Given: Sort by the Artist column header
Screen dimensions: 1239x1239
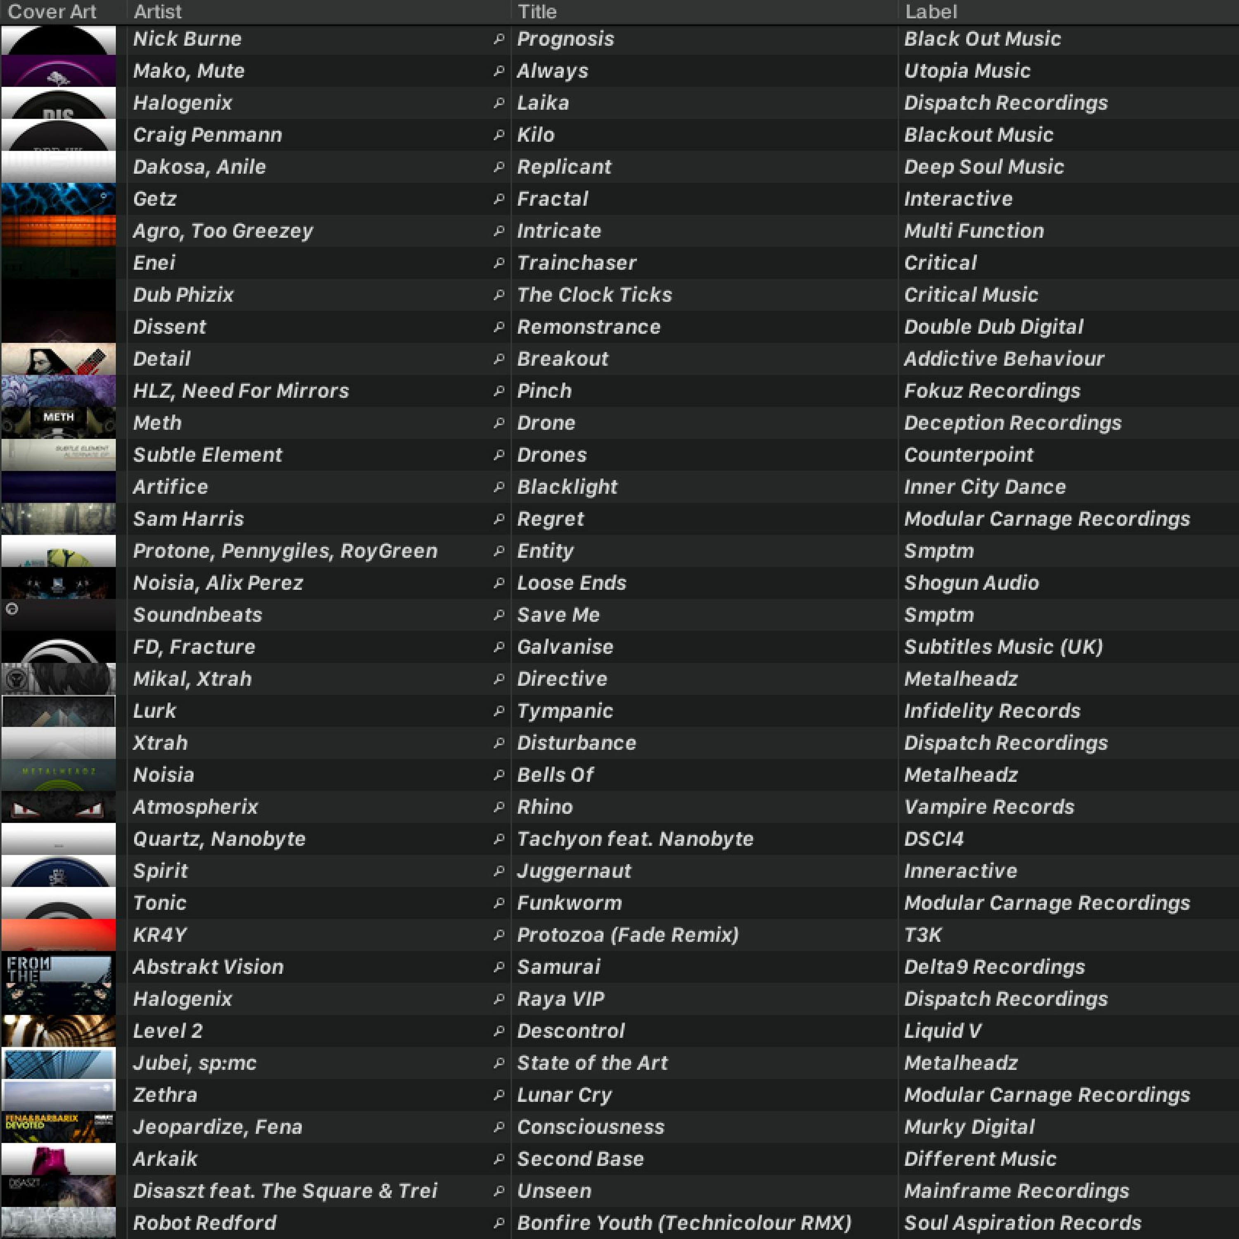Looking at the screenshot, I should point(158,12).
